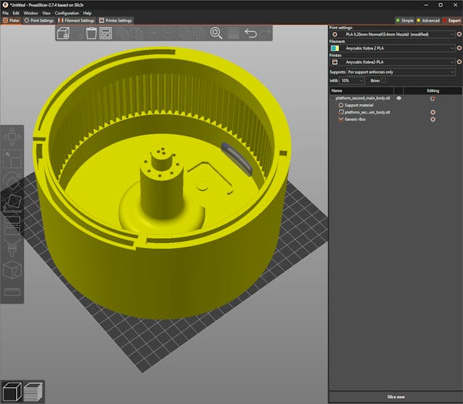This screenshot has height=404, width=463.
Task: Expand the Infill percentage dropdown
Action: pos(362,80)
